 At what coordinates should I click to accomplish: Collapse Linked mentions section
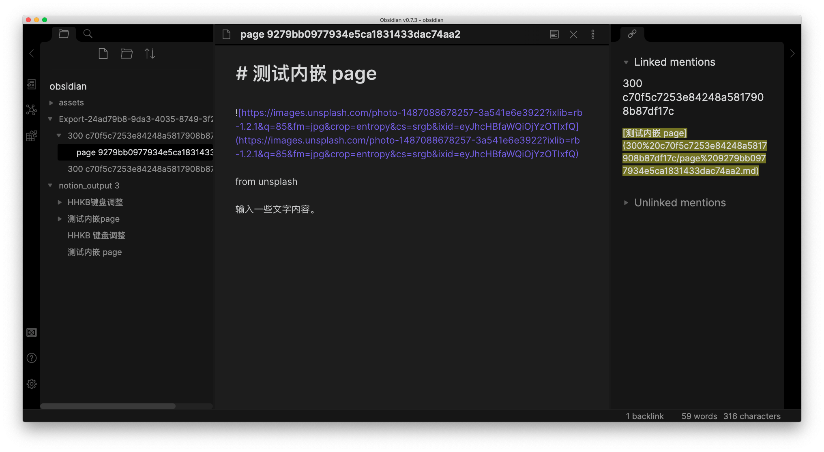click(626, 62)
